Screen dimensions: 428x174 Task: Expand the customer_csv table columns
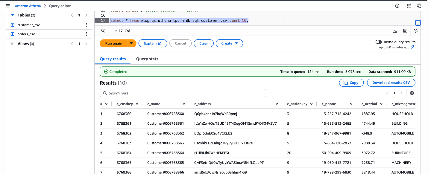pyautogui.click(x=13, y=25)
